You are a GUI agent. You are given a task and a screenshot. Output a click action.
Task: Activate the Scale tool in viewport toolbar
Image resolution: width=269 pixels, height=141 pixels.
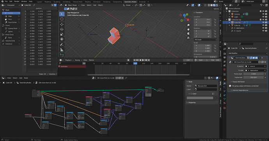pyautogui.click(x=62, y=34)
